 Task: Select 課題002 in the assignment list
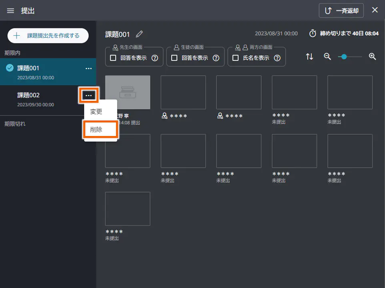pyautogui.click(x=40, y=99)
